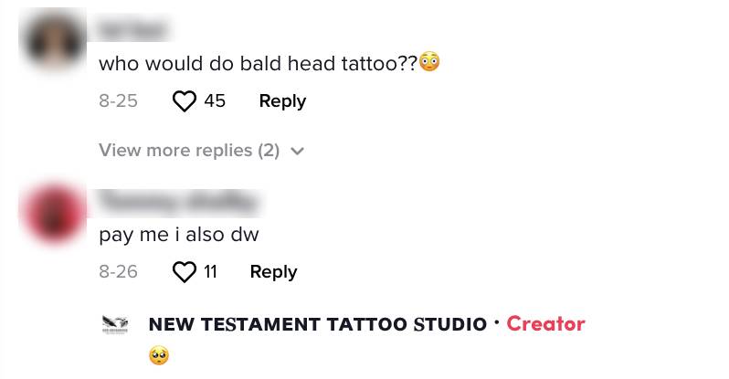Open the second commenter's blurred username

pyautogui.click(x=178, y=201)
